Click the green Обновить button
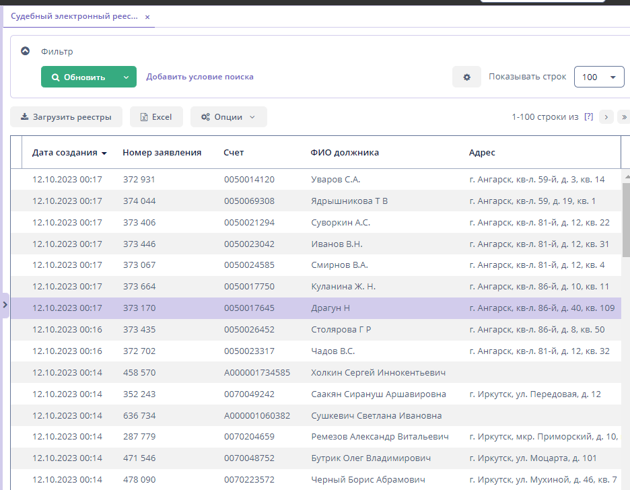 (x=79, y=77)
